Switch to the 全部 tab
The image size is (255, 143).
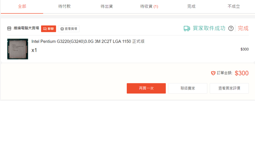click(x=22, y=6)
